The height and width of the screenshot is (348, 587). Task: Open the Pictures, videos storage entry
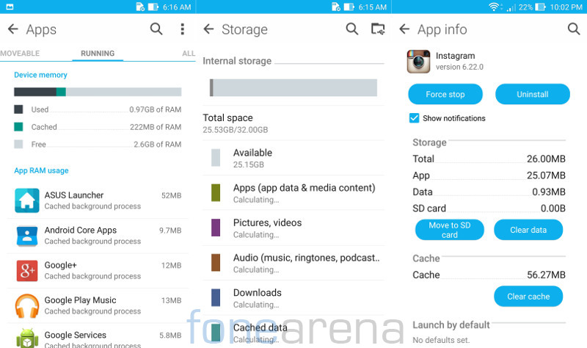tap(293, 228)
